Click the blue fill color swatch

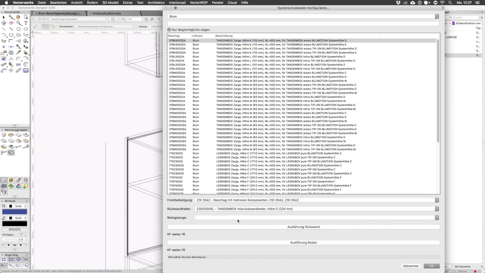15,212
